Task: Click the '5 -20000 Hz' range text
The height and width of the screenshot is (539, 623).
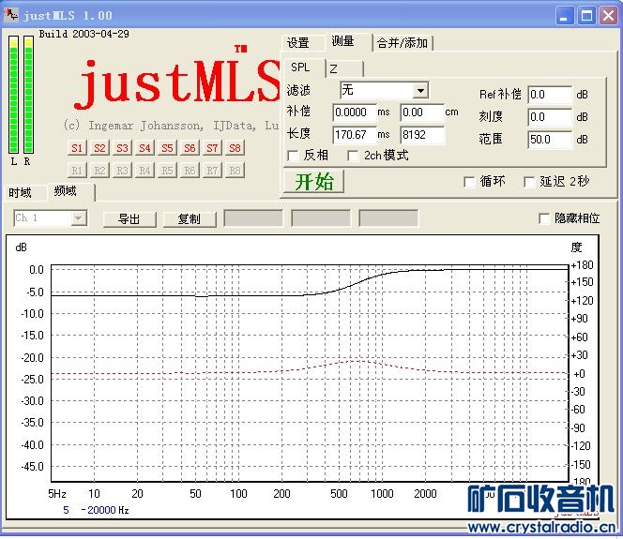Action: coord(96,510)
